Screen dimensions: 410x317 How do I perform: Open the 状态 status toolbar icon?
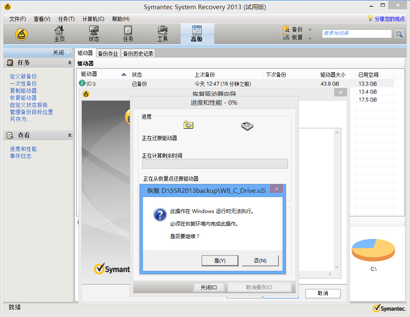pyautogui.click(x=94, y=34)
